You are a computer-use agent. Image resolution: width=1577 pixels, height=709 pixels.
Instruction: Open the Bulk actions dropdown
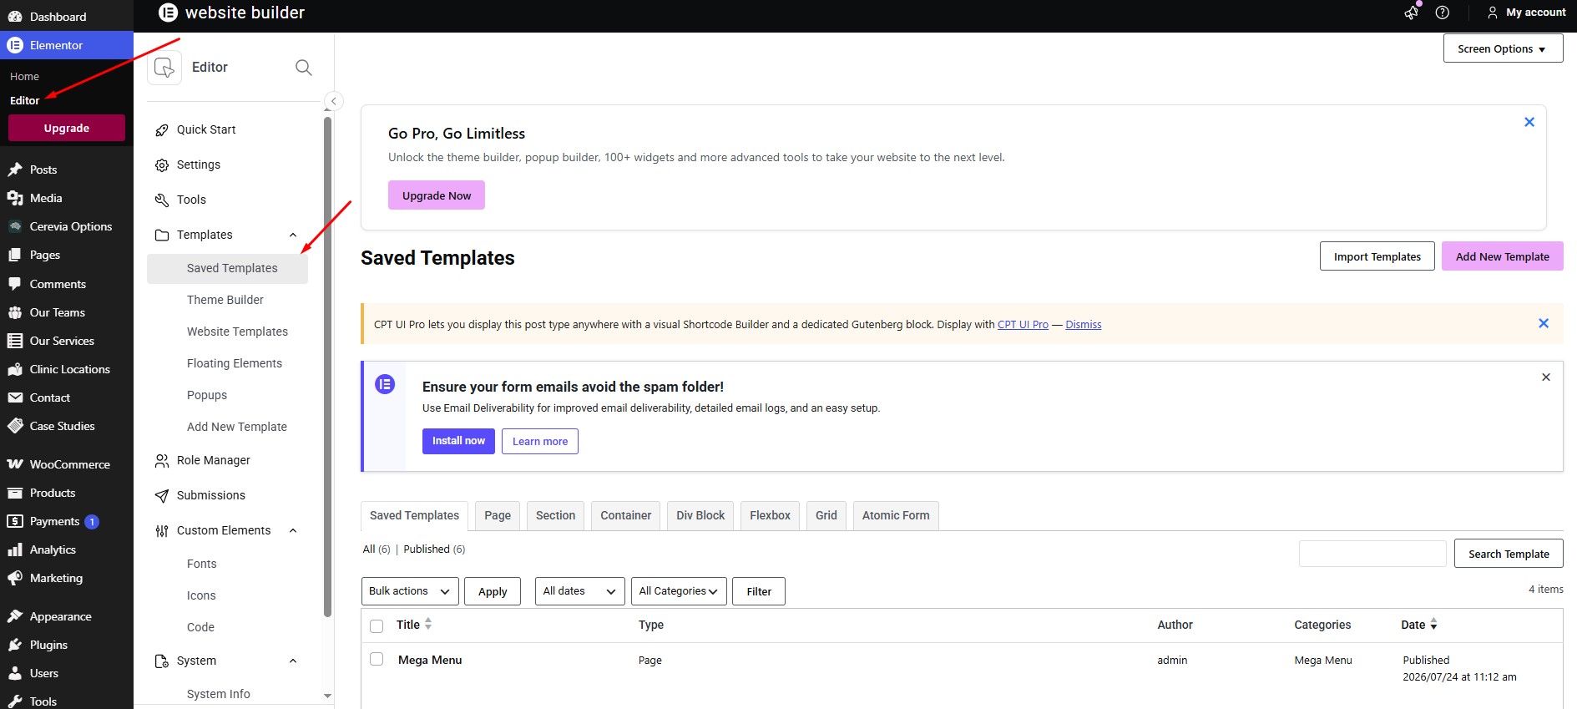pyautogui.click(x=410, y=591)
